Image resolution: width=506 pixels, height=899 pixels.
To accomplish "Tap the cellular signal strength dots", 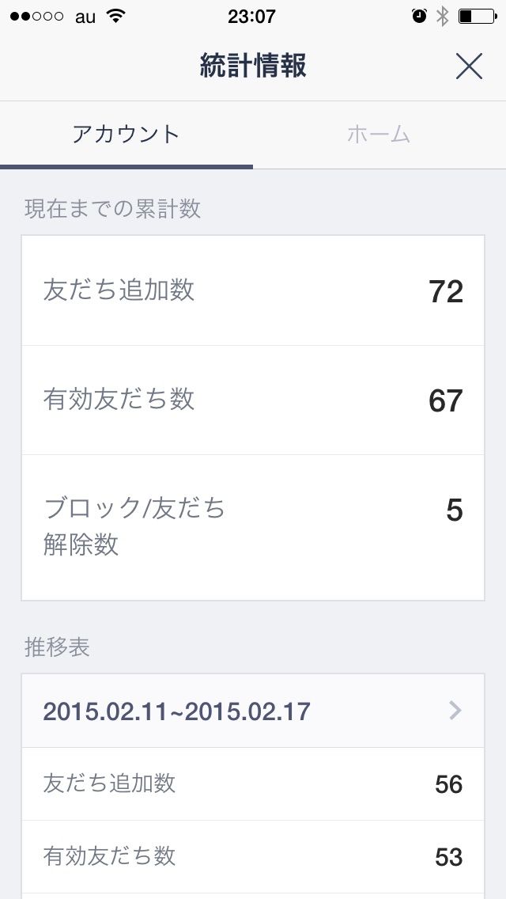I will click(36, 16).
